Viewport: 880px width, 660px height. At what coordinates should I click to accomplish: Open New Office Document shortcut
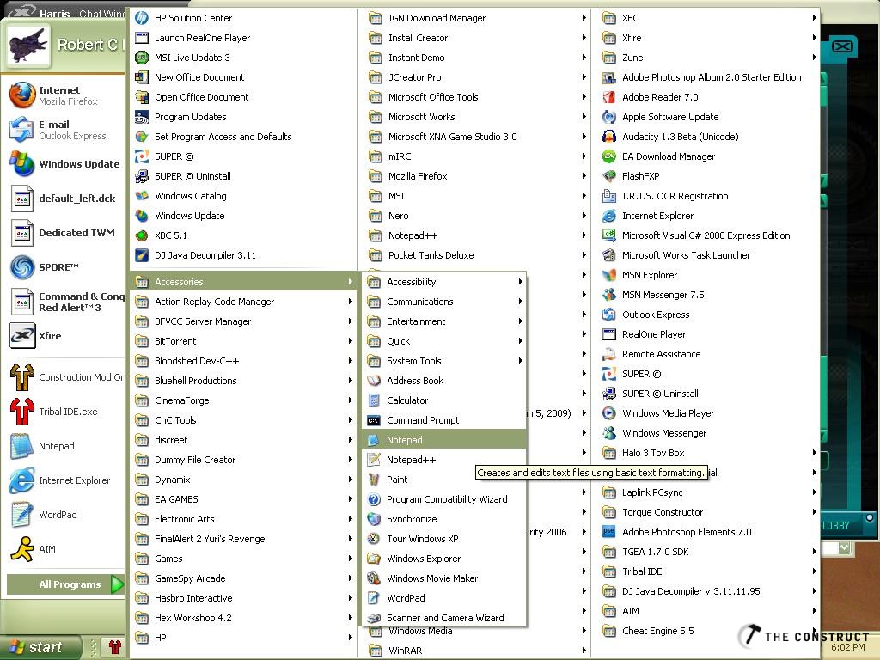pos(242,77)
